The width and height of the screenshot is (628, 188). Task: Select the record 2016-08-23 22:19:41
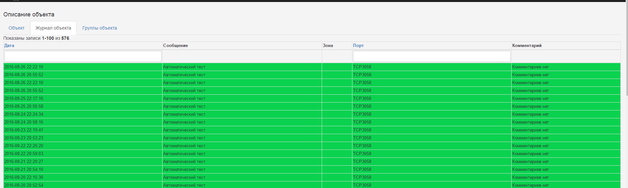click(24, 130)
